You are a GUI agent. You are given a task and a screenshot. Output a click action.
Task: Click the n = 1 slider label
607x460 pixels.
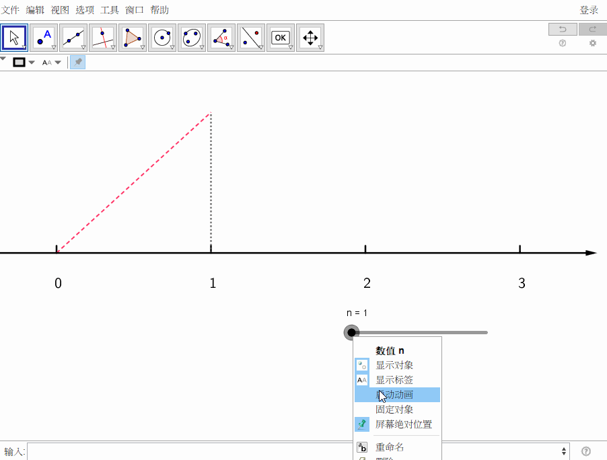click(x=357, y=313)
